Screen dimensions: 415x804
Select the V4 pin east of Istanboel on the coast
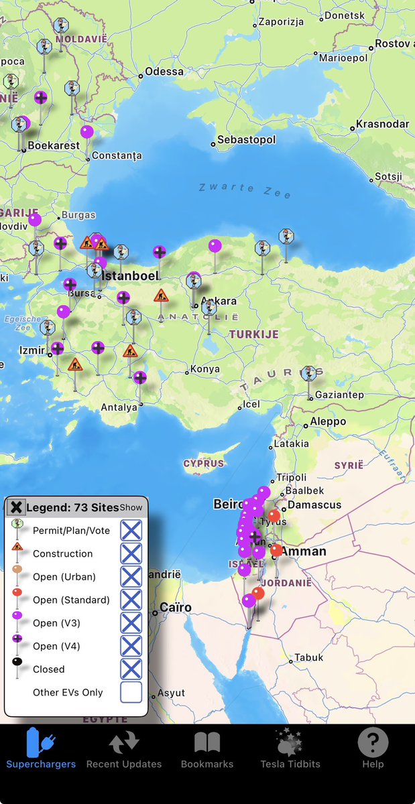(x=159, y=252)
